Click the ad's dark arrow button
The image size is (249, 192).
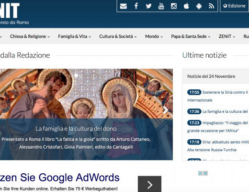[149, 184]
